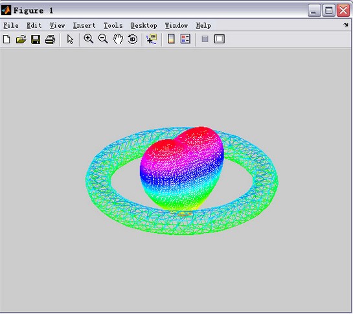This screenshot has height=314, width=353.
Task: Enable the Rotate 3D tool
Action: click(133, 39)
